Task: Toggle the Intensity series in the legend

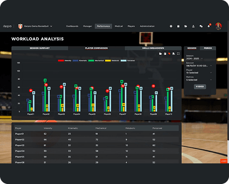Action: (64, 61)
